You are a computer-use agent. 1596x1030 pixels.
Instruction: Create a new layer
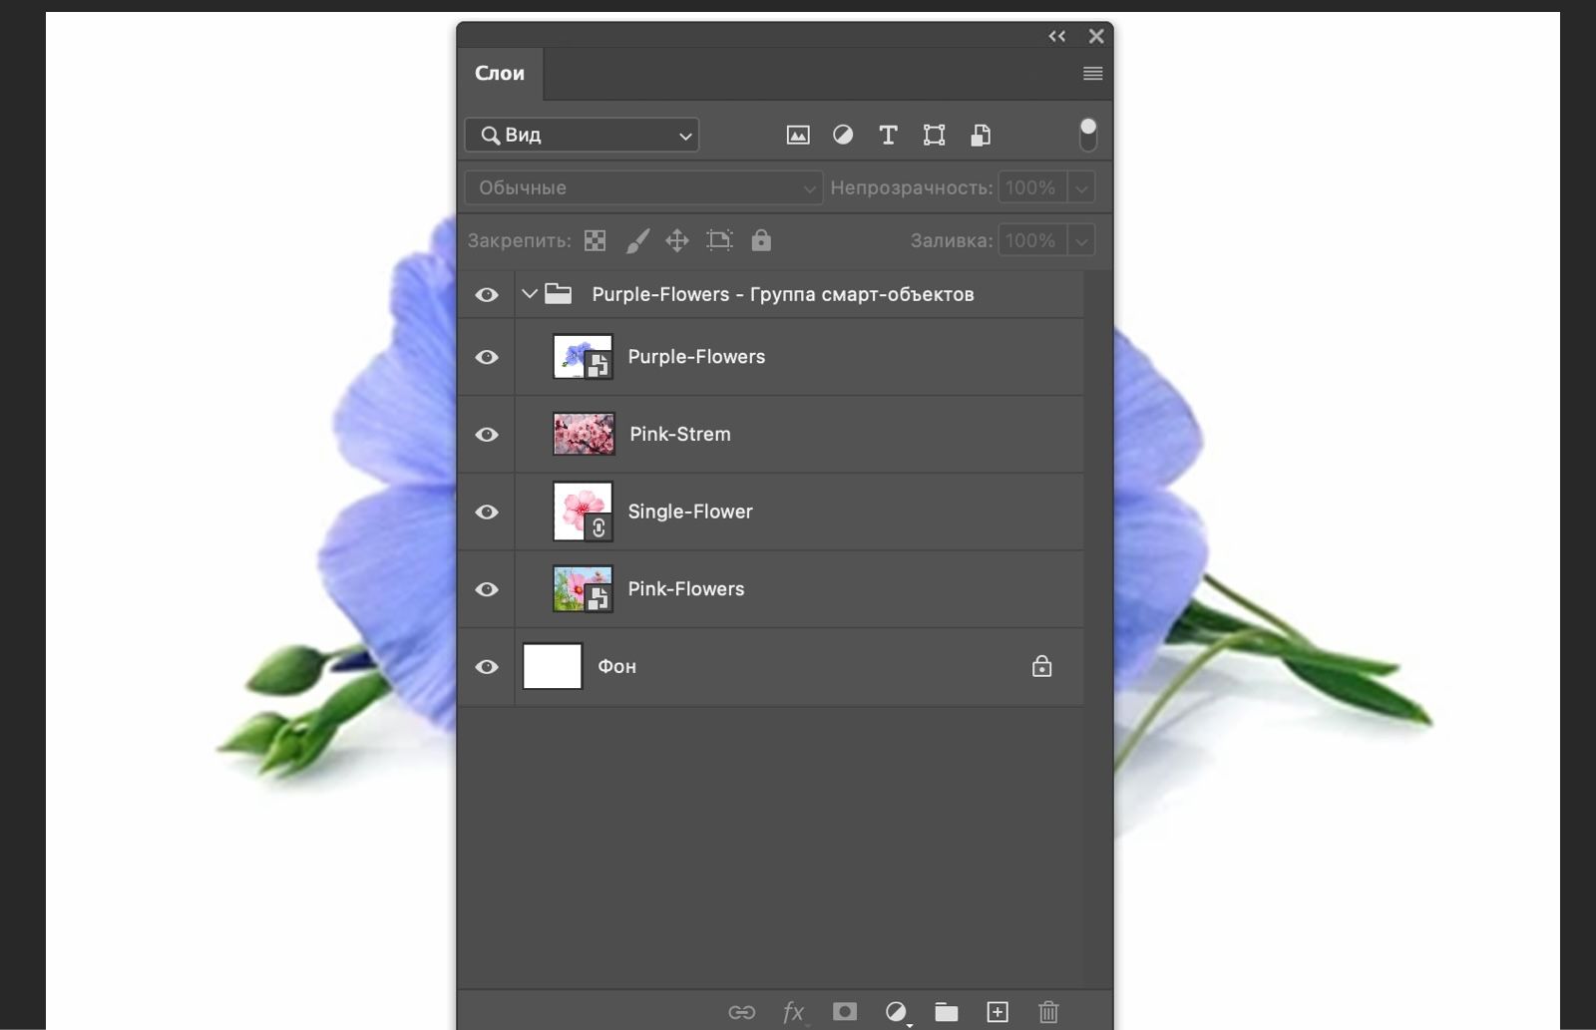point(997,1012)
